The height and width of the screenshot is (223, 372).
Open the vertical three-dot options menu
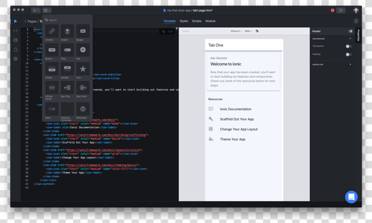pyautogui.click(x=356, y=21)
